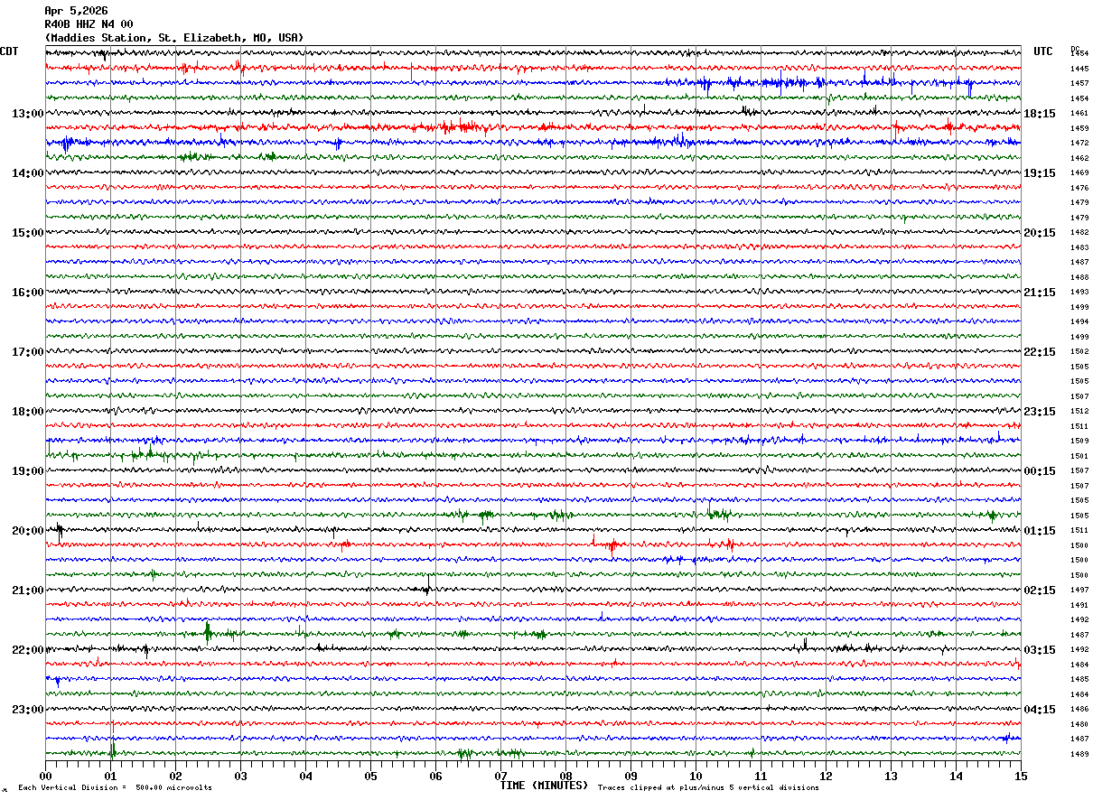The width and height of the screenshot is (1093, 800).
Task: Click the '17:00' CDT time label
Action: coord(27,352)
